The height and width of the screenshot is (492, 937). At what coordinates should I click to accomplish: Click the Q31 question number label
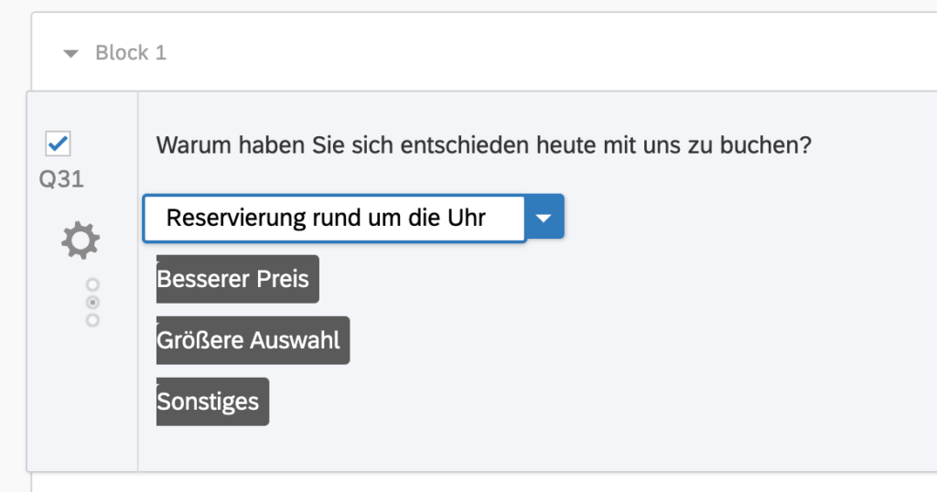click(x=61, y=178)
